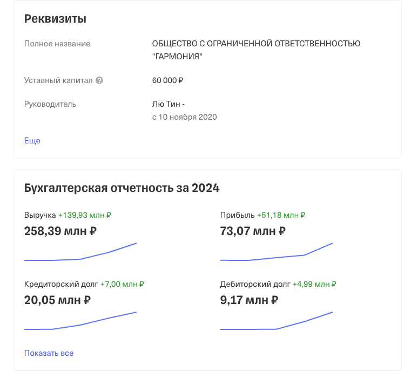The width and height of the screenshot is (411, 379).
Task: Click the help icon next to Уставный капитал
Action: [99, 80]
